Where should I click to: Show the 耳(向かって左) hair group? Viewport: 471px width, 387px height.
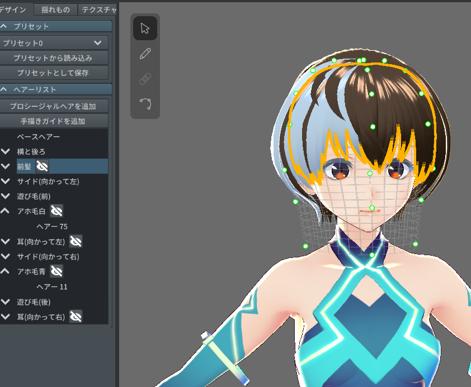pos(76,241)
